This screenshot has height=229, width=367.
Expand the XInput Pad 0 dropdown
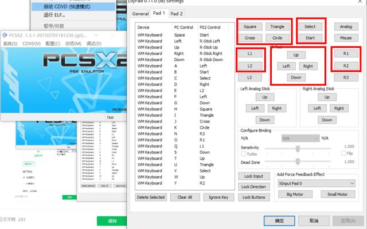pyautogui.click(x=317, y=183)
